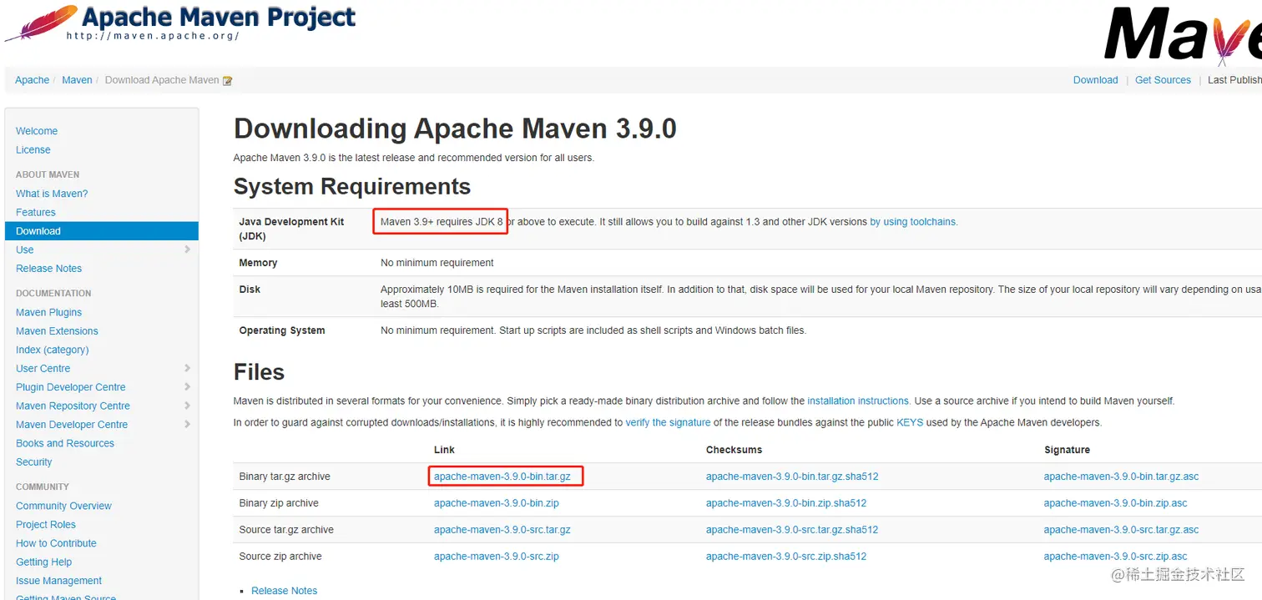Download apache-maven-3.9.0-src.zip

[x=497, y=557]
